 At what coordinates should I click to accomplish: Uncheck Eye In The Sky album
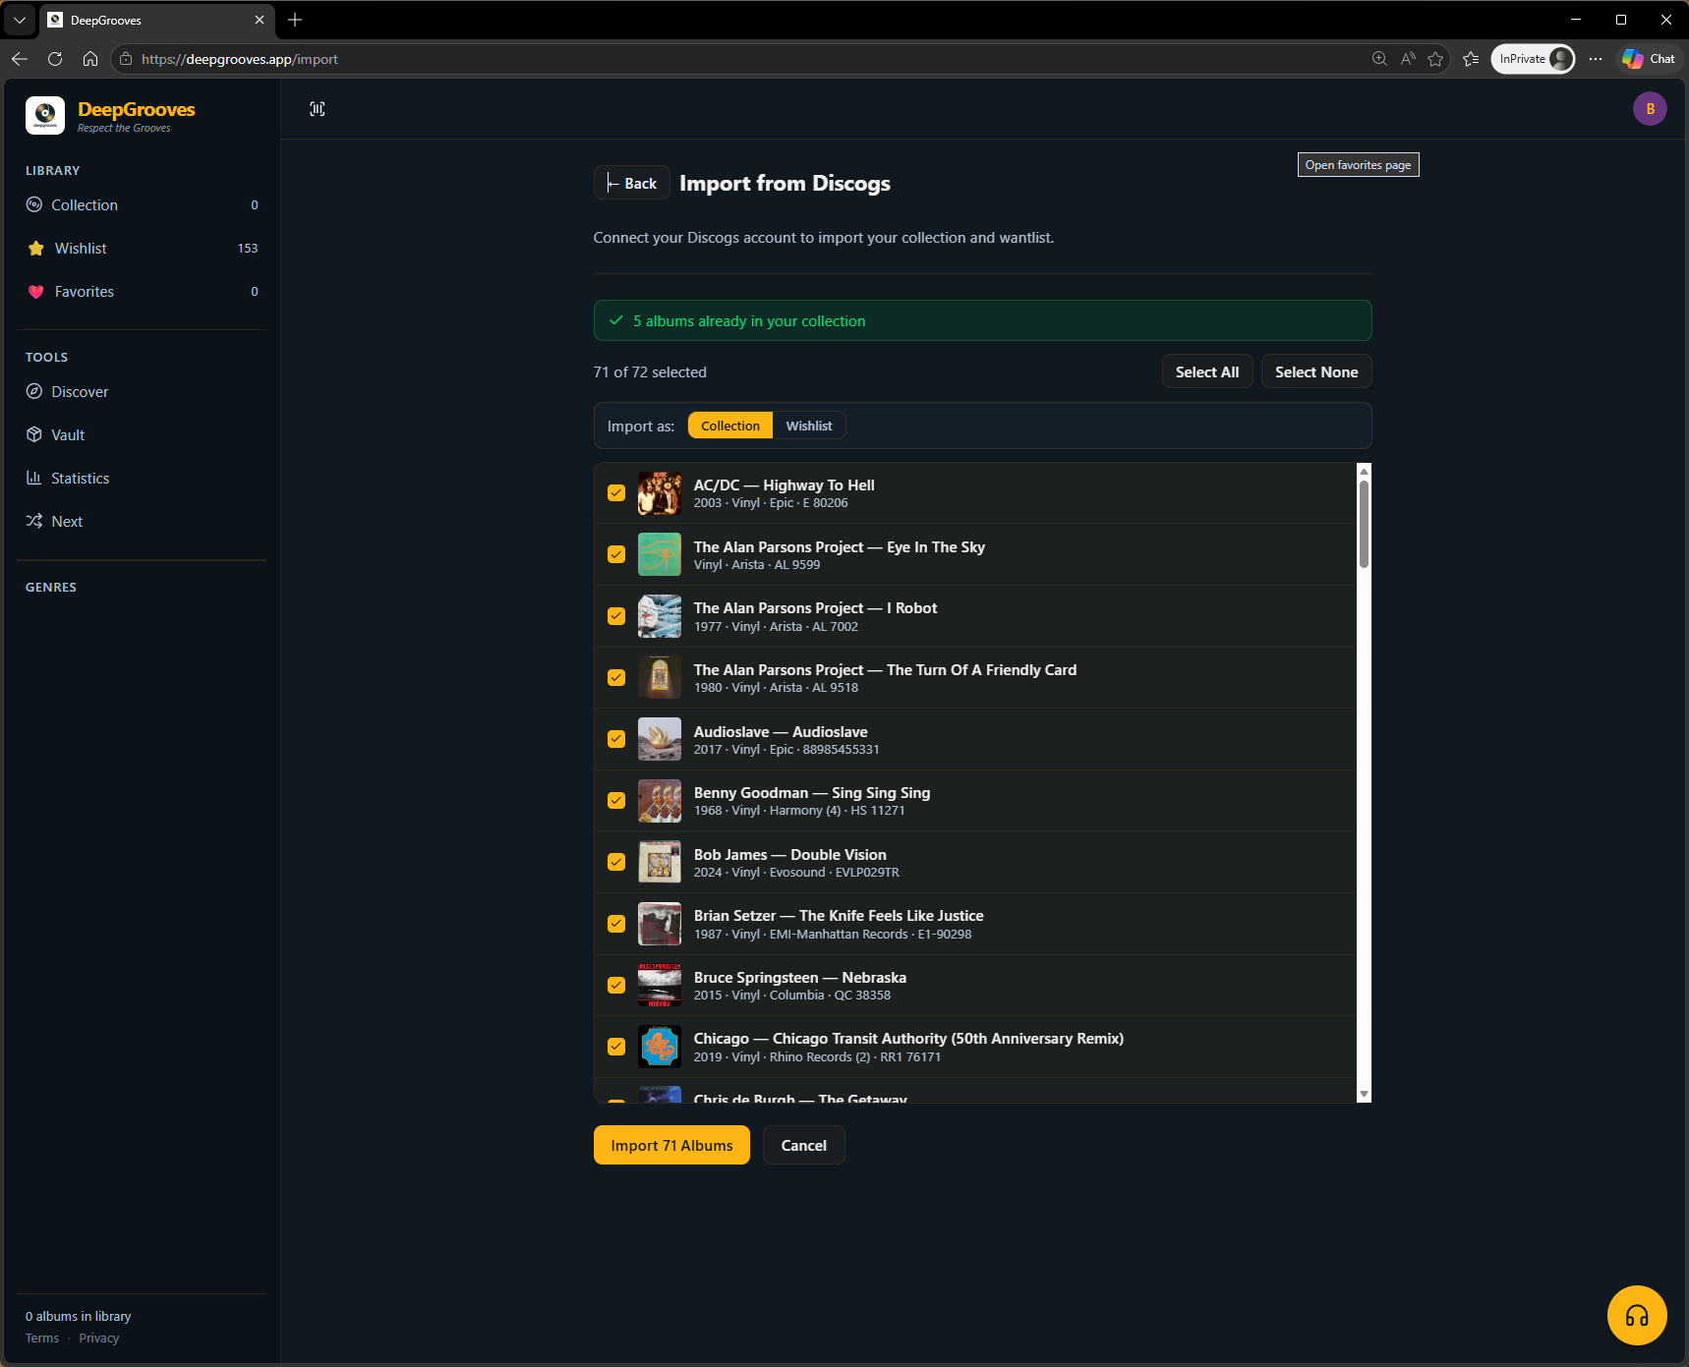tap(616, 554)
